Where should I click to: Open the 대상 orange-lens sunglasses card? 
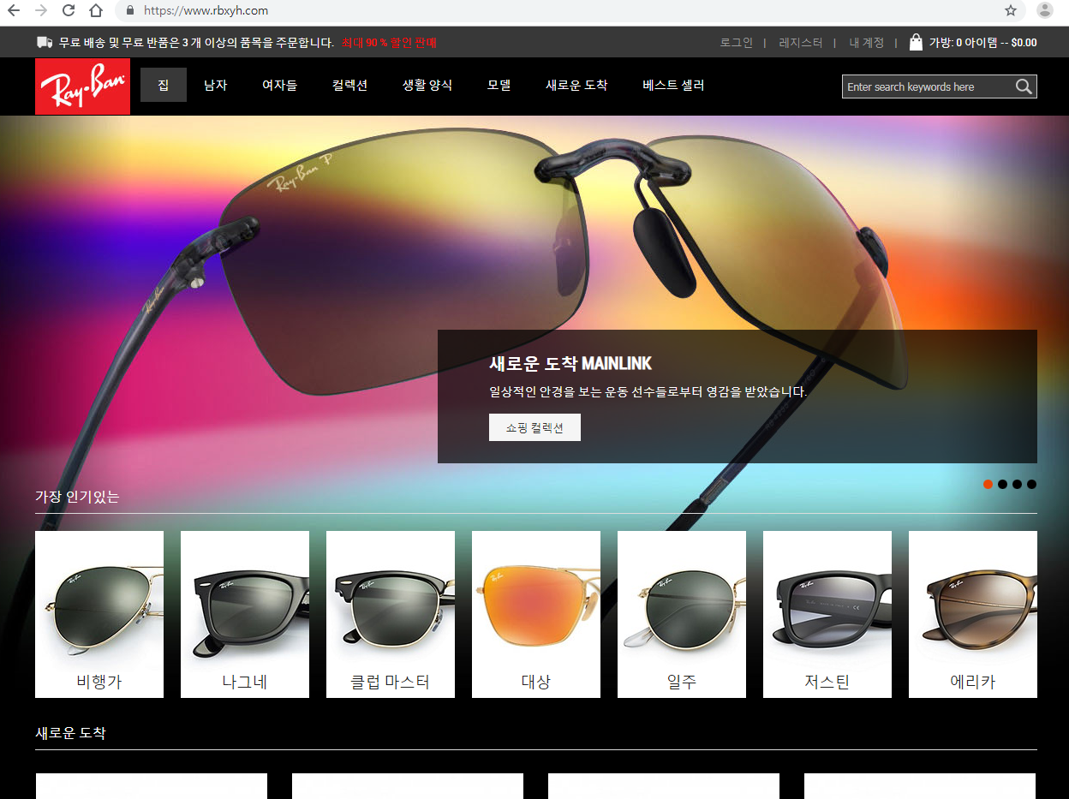pos(536,614)
